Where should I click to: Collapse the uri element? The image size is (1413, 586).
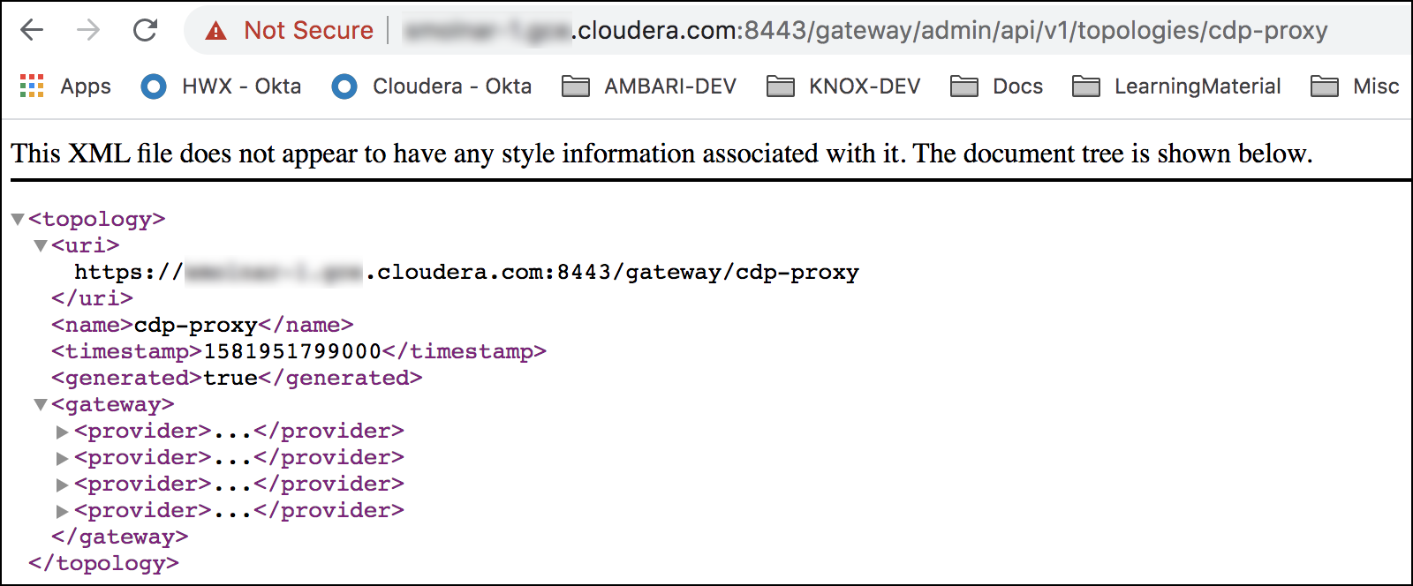click(x=41, y=245)
